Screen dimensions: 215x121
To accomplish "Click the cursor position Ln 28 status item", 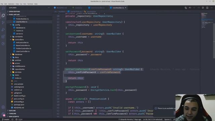I will [x=153, y=120].
